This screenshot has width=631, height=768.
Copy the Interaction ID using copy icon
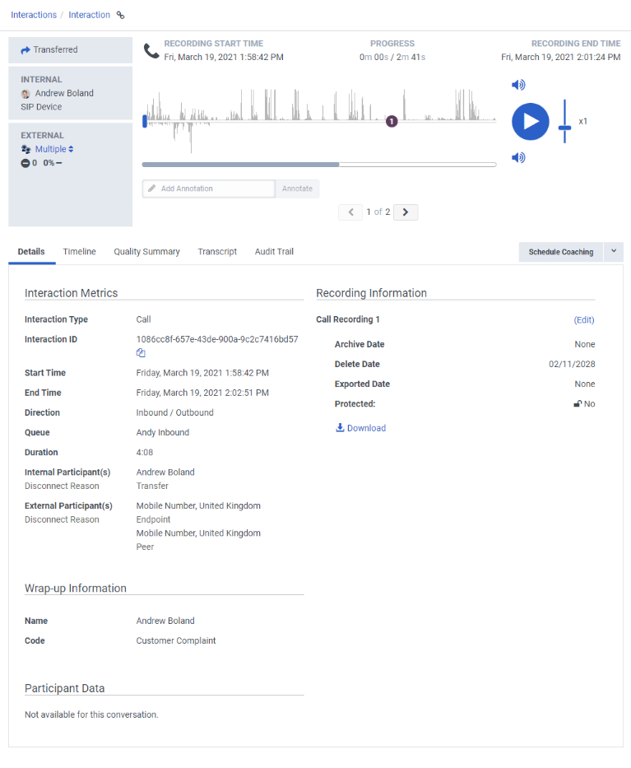tap(141, 353)
